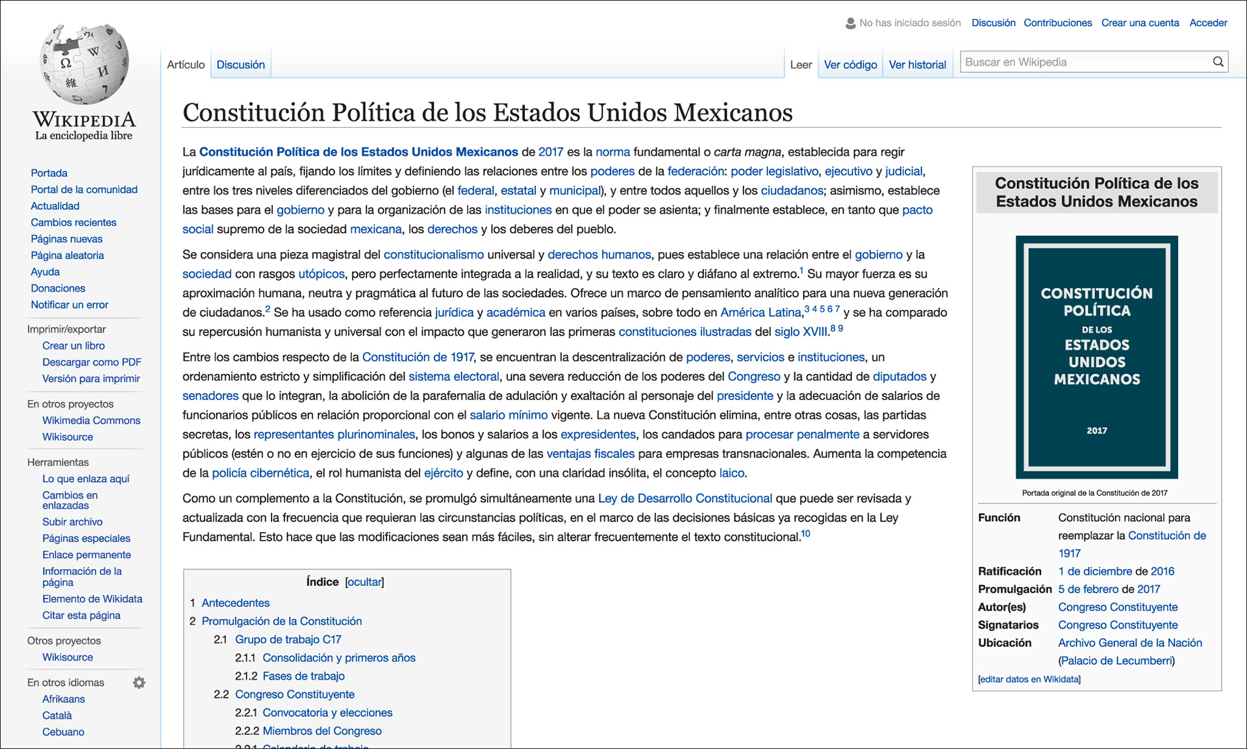Viewport: 1247px width, 749px height.
Task: Open 'Elemento de Wikidata'
Action: coord(92,599)
